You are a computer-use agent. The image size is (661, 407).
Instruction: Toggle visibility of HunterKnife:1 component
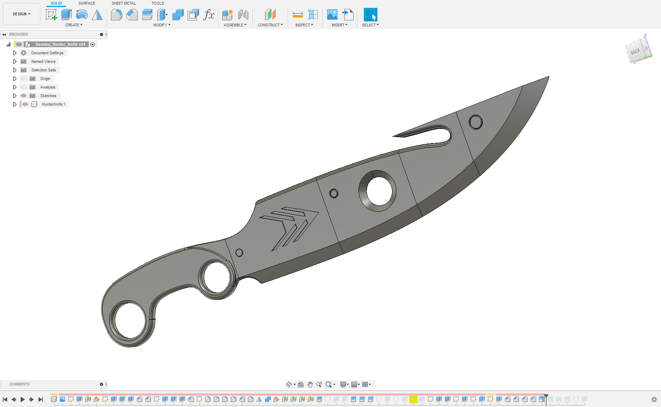(x=25, y=104)
